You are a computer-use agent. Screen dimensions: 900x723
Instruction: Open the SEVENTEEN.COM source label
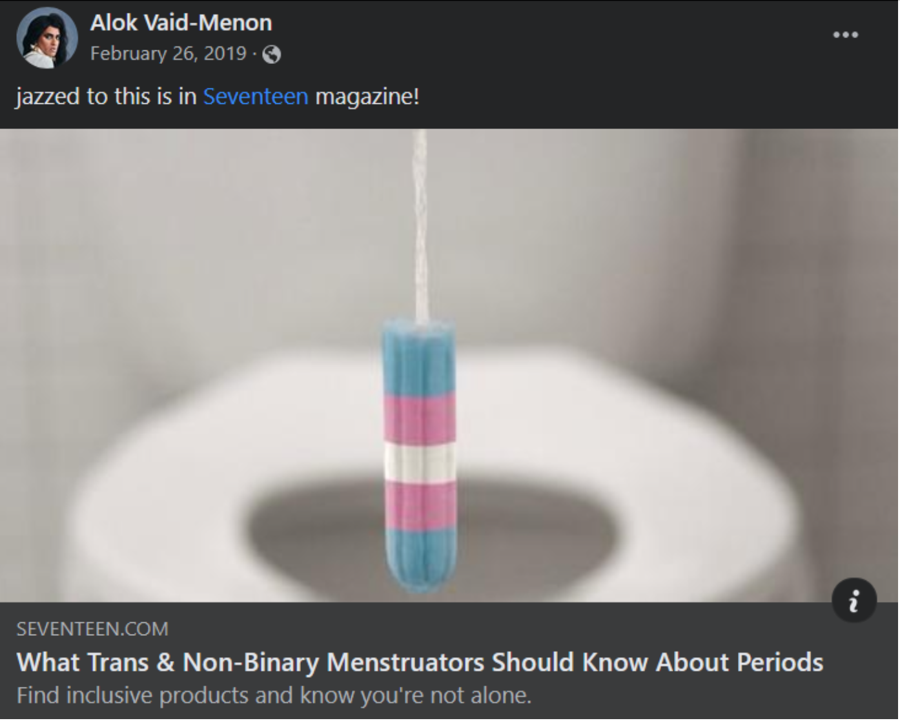pos(92,629)
